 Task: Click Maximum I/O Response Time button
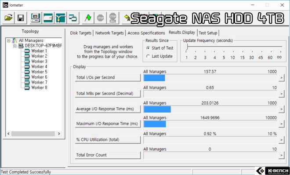point(108,124)
